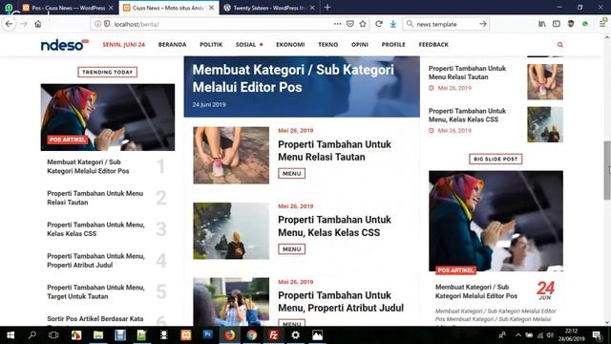Open page actions three-dot menu
This screenshot has height=344, width=611.
(337, 24)
